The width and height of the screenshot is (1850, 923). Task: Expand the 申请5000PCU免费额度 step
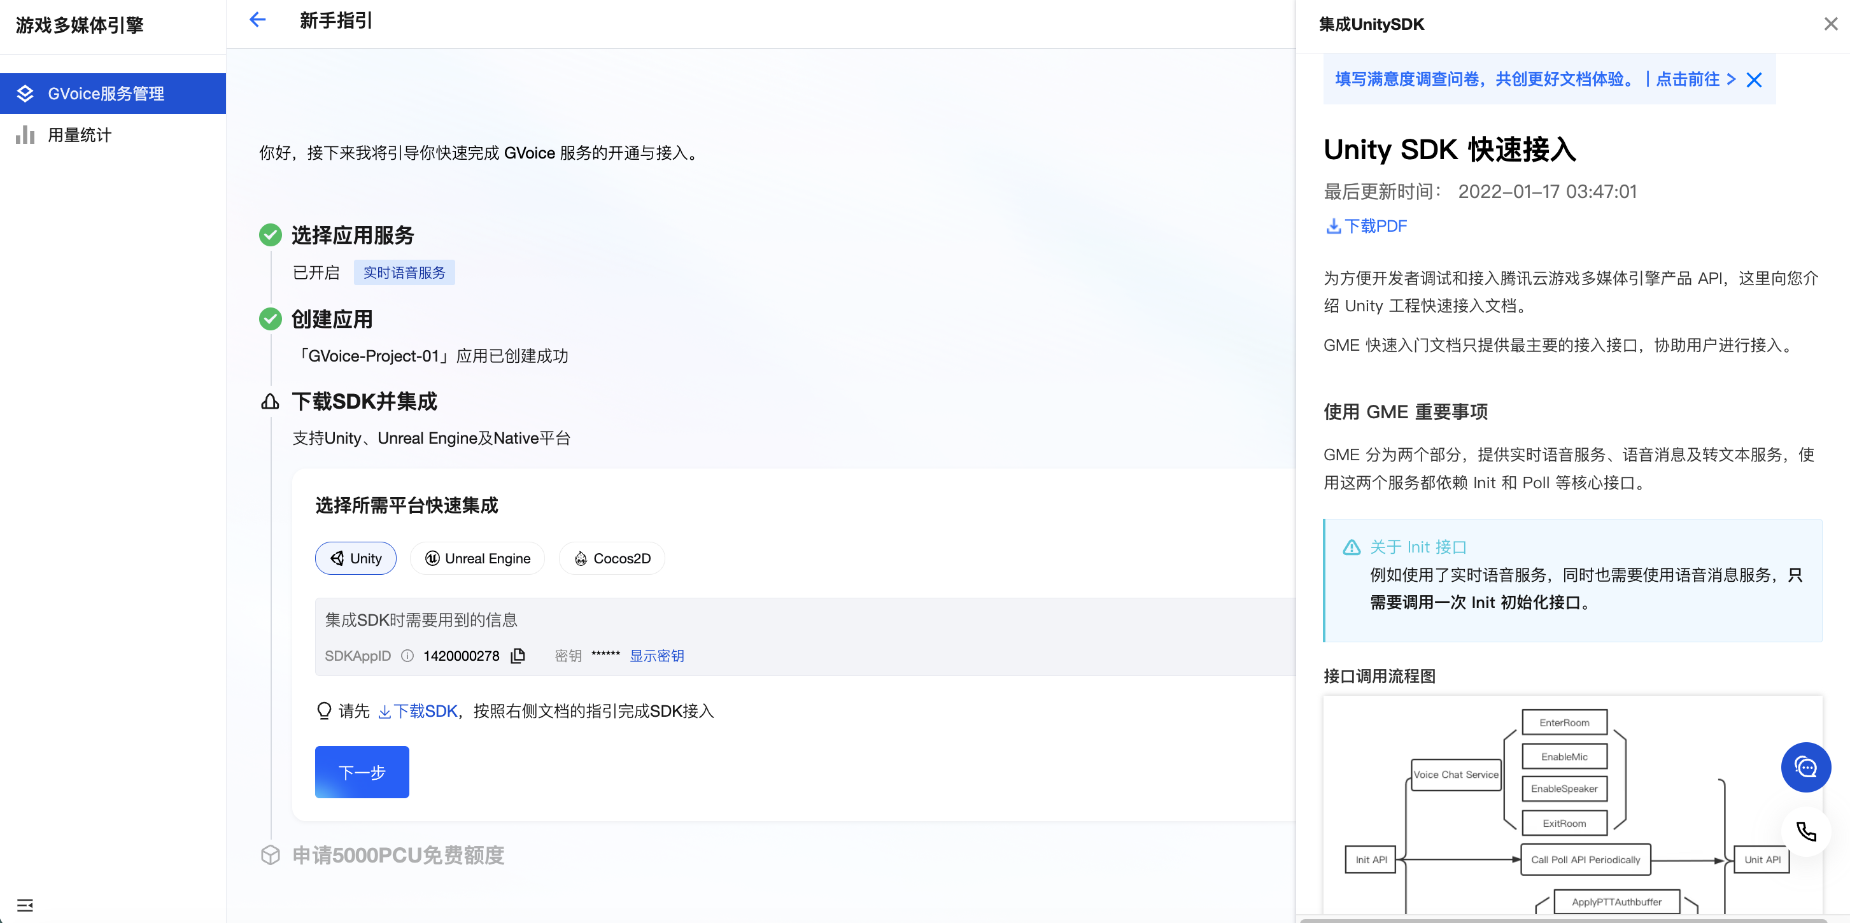(398, 855)
